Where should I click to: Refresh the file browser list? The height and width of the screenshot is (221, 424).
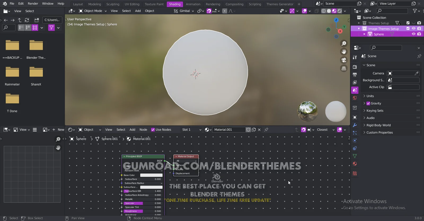click(27, 20)
